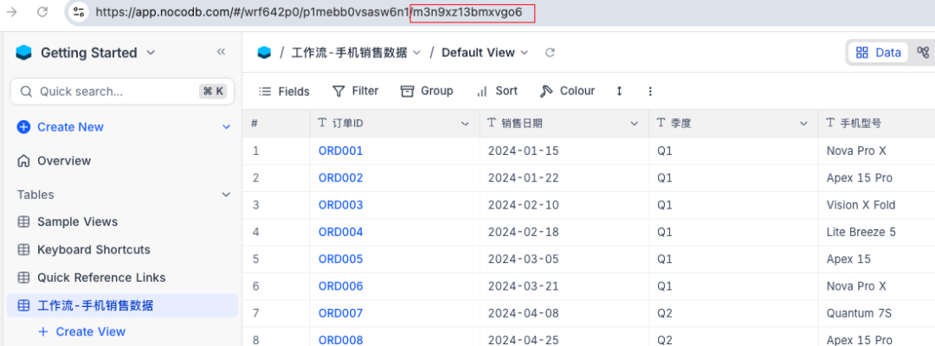Select the 2024-03-21 date cell
The image size is (935, 346).
point(564,285)
